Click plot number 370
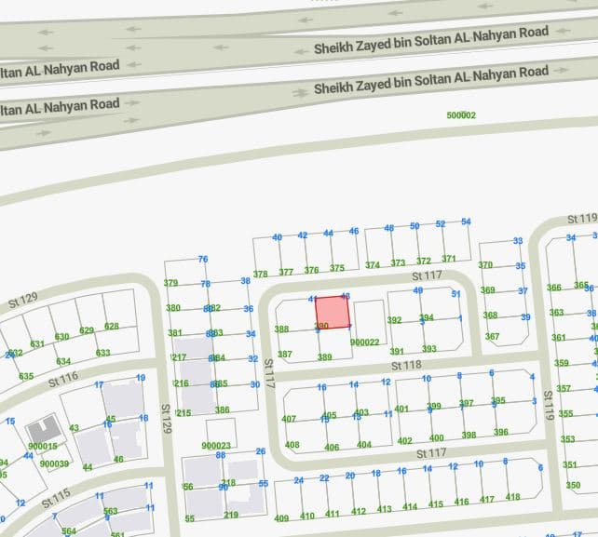 point(485,264)
